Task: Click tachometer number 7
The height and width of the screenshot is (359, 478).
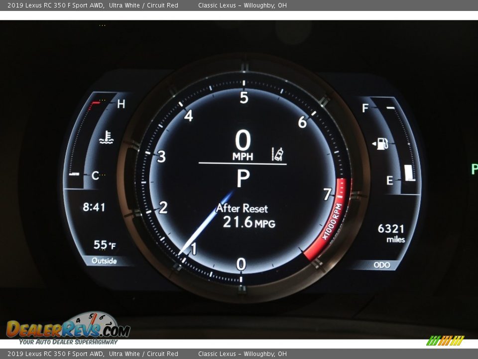Action: coord(328,194)
